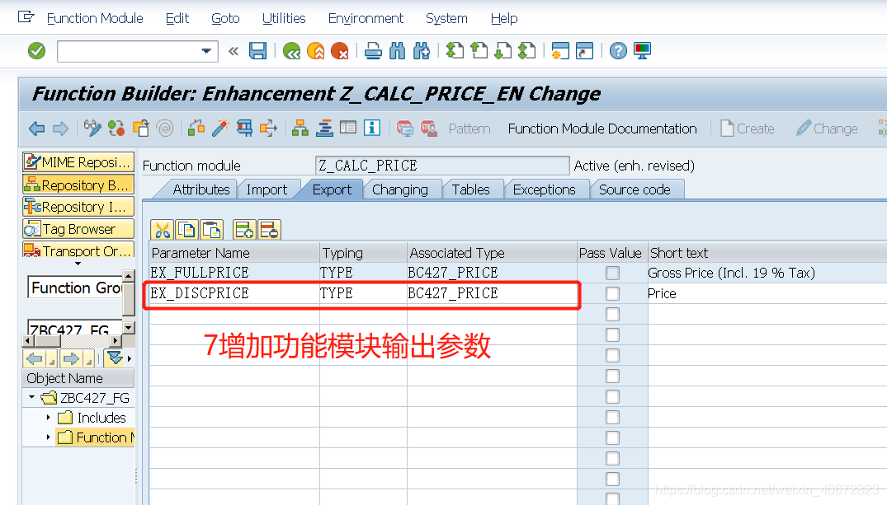
Task: Click the Paste icon above parameter table
Action: tap(211, 231)
